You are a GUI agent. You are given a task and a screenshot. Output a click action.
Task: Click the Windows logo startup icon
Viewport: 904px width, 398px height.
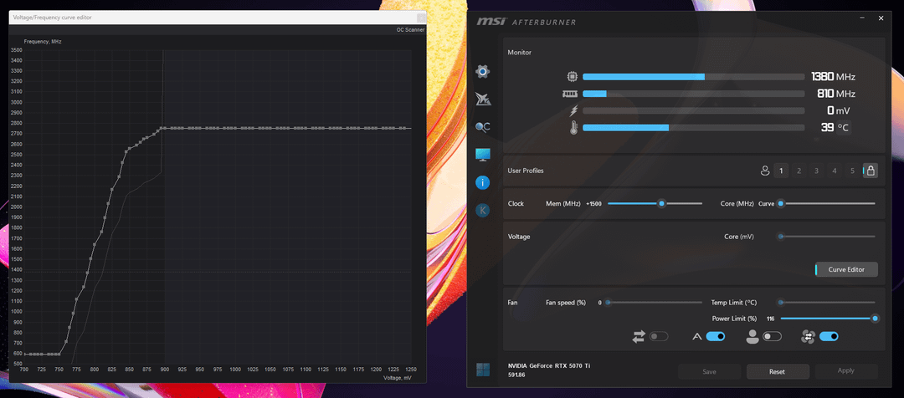pyautogui.click(x=482, y=370)
